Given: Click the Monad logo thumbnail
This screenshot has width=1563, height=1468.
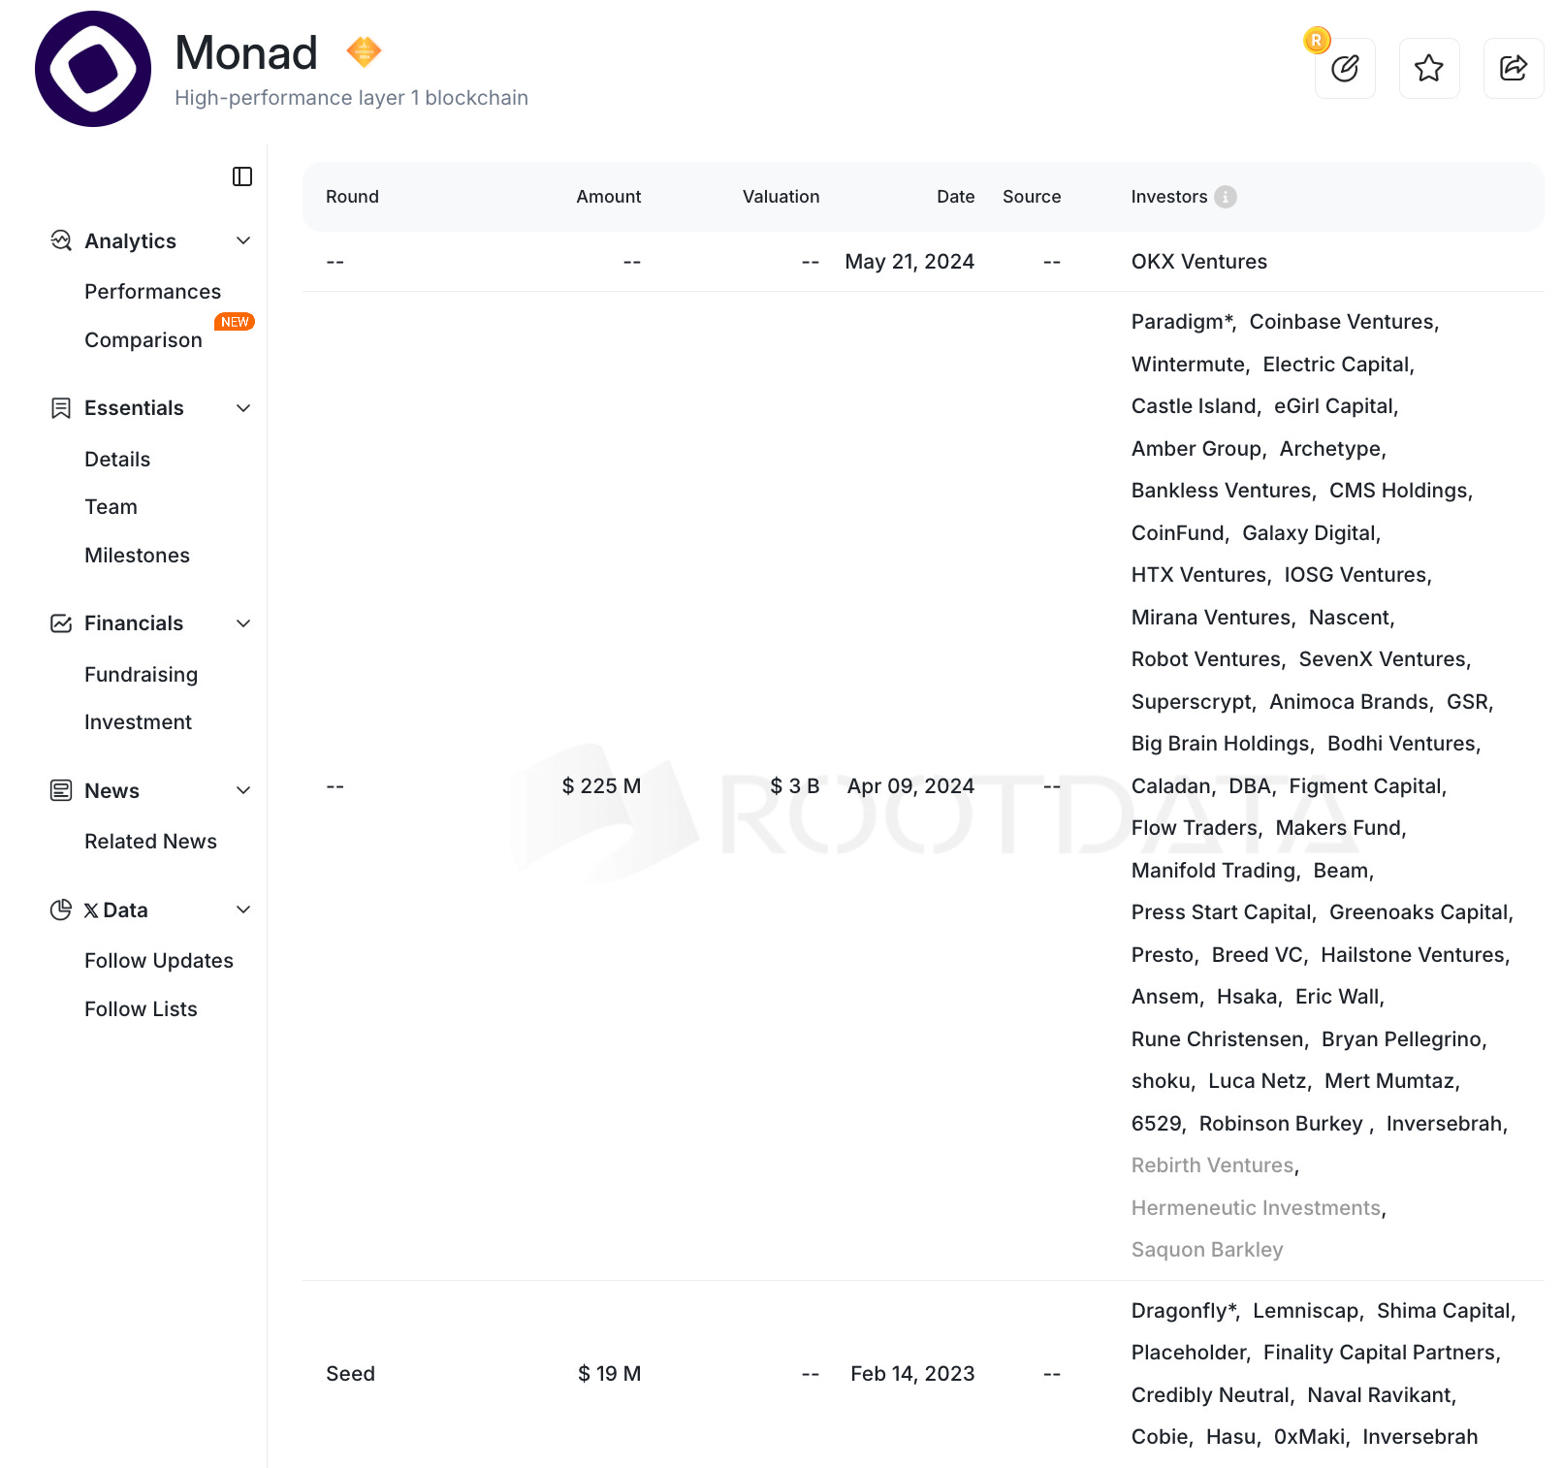Looking at the screenshot, I should (91, 68).
